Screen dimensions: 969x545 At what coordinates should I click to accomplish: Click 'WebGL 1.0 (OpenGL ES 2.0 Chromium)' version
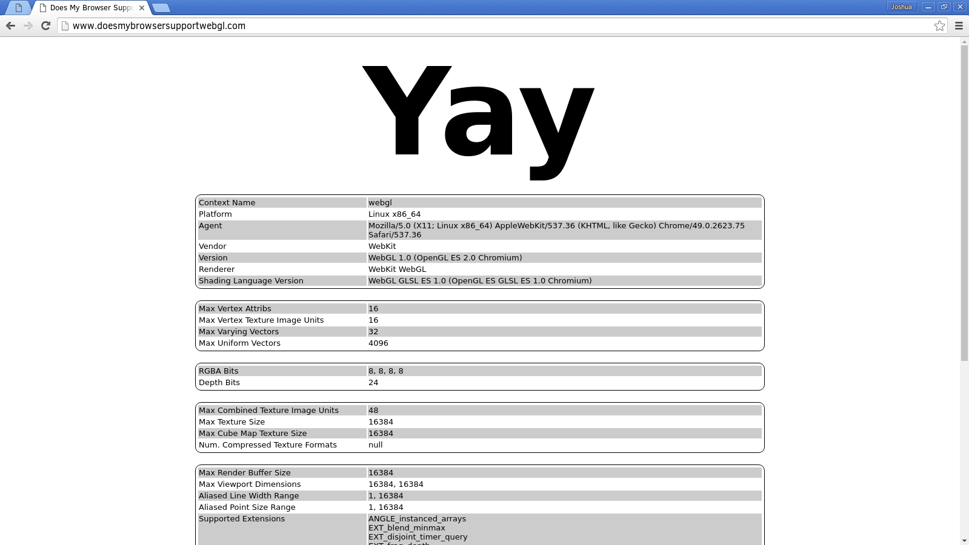click(445, 257)
